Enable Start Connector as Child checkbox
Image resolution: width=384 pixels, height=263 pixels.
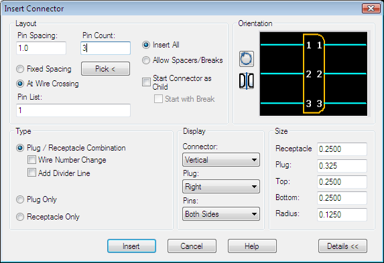[146, 82]
